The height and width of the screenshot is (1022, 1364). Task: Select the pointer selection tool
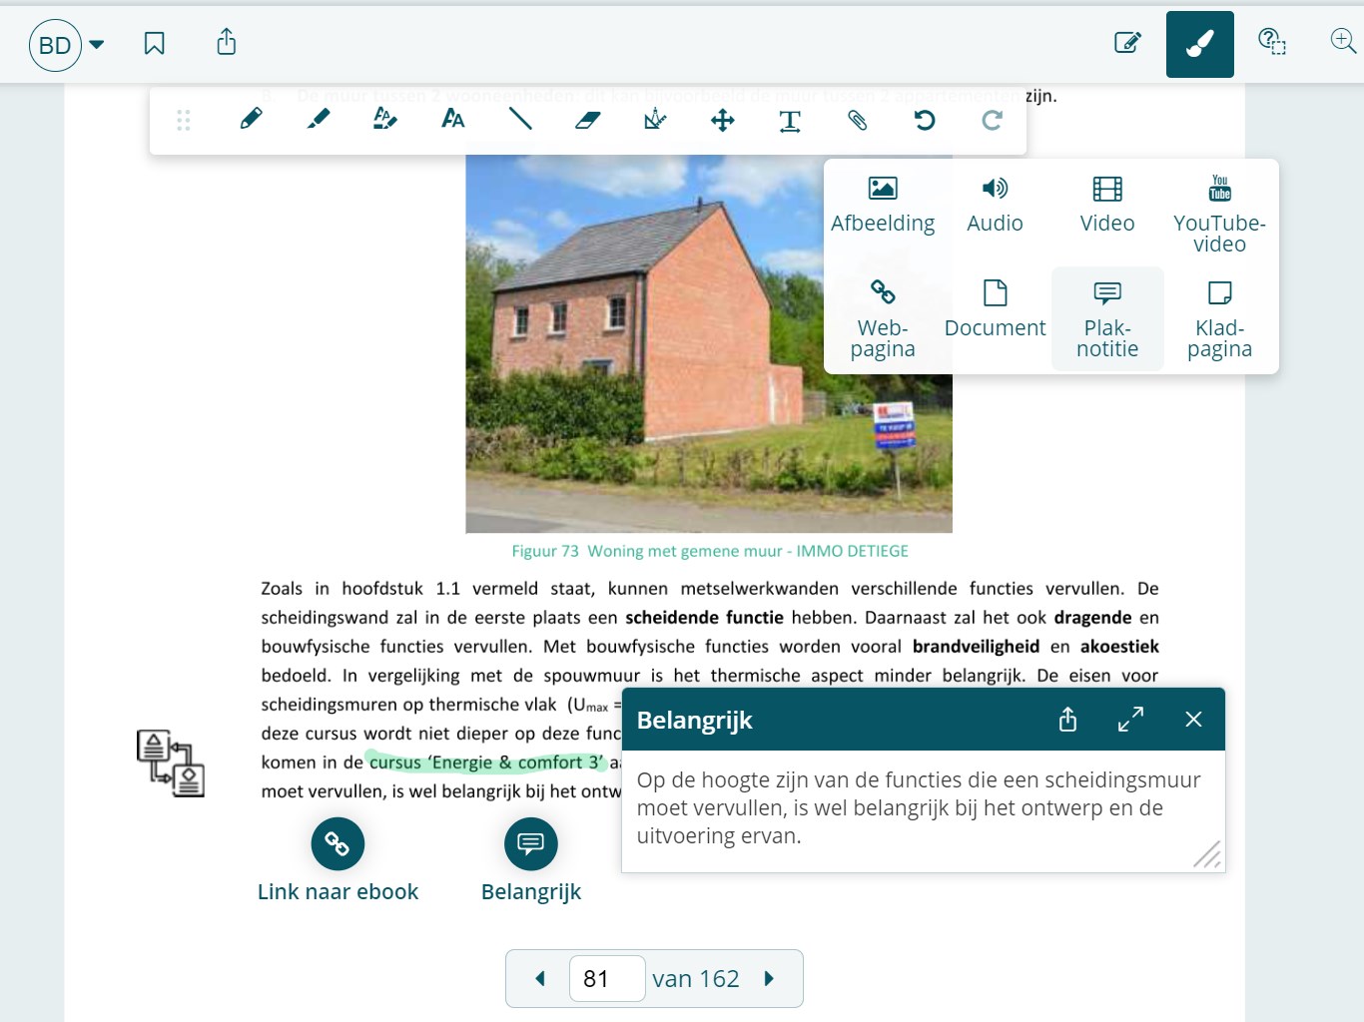[655, 120]
